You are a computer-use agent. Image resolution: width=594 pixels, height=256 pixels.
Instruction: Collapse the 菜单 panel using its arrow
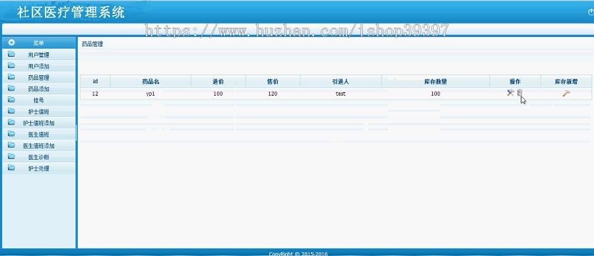point(12,43)
